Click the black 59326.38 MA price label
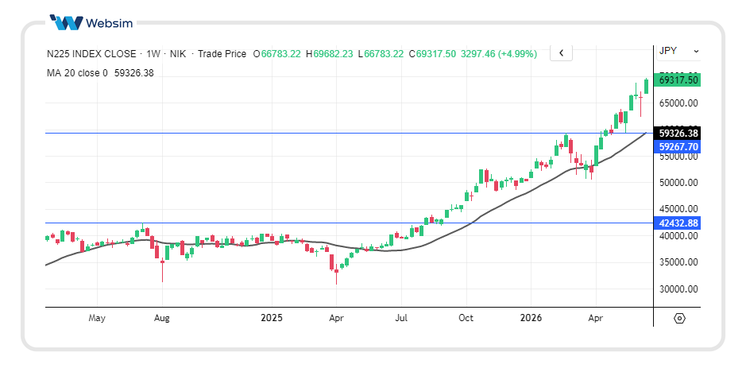 pyautogui.click(x=678, y=133)
